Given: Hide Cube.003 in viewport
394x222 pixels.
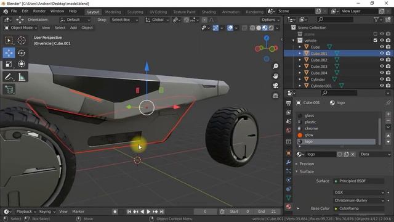Looking at the screenshot, I should pos(382,66).
